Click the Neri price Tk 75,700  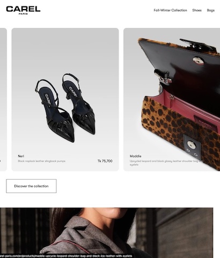click(x=105, y=161)
